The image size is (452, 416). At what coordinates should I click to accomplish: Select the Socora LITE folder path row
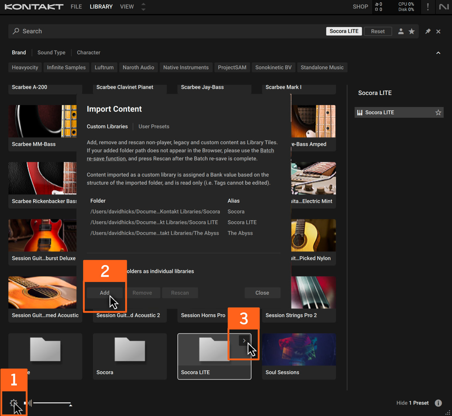(184, 222)
